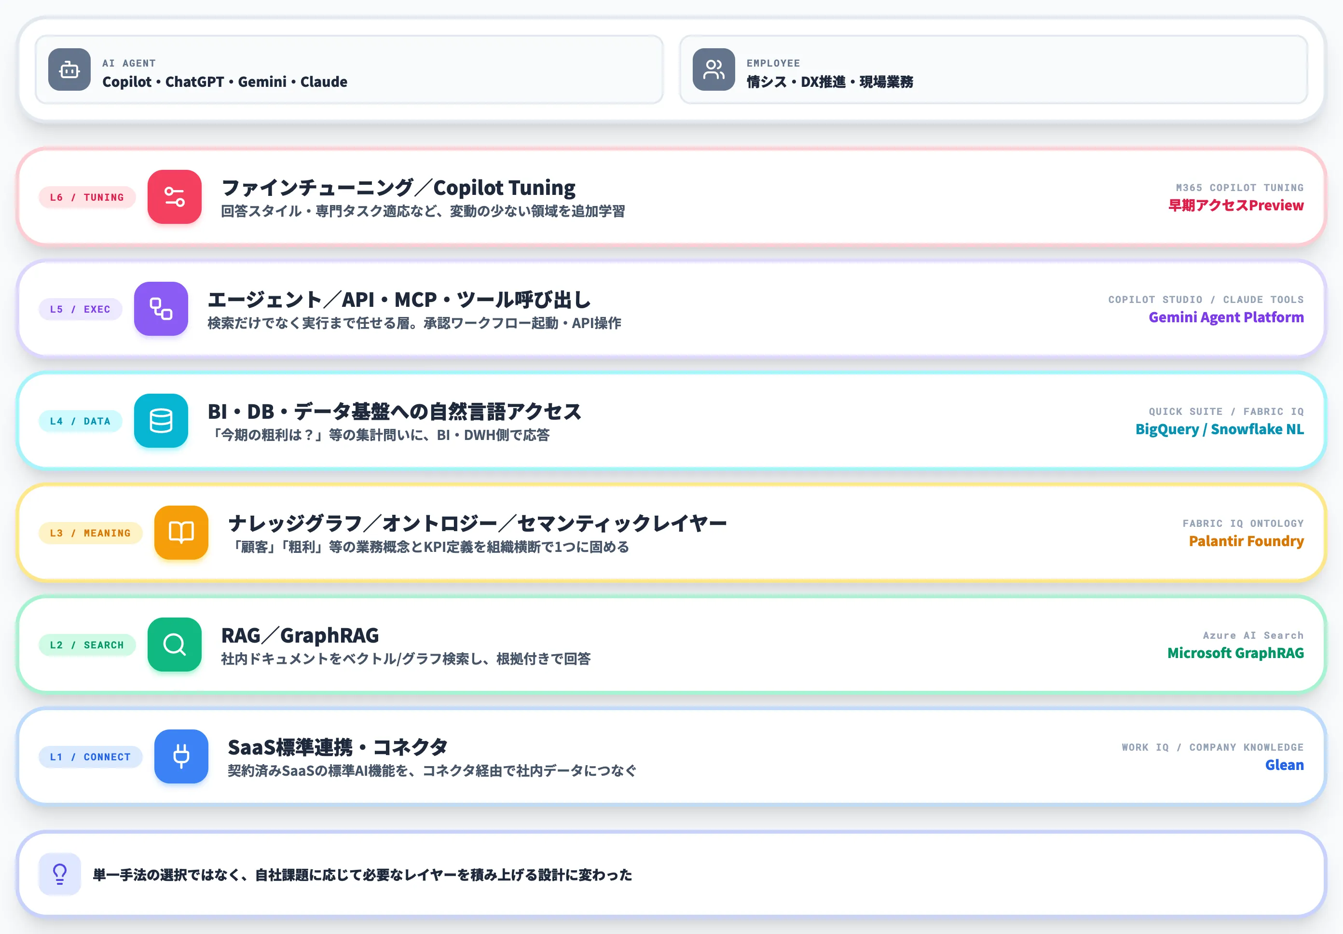1343x934 pixels.
Task: Click the M365 COPILOT TUNING caption
Action: pos(1239,188)
